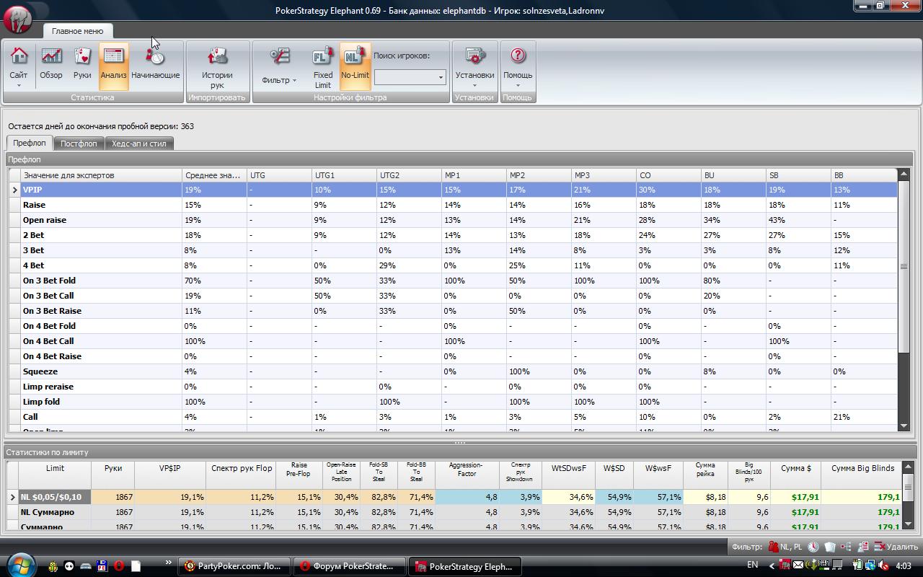Viewport: 923px width, 577px height.
Task: Click PokerStrategy Elephant taskbar button
Action: pos(465,566)
